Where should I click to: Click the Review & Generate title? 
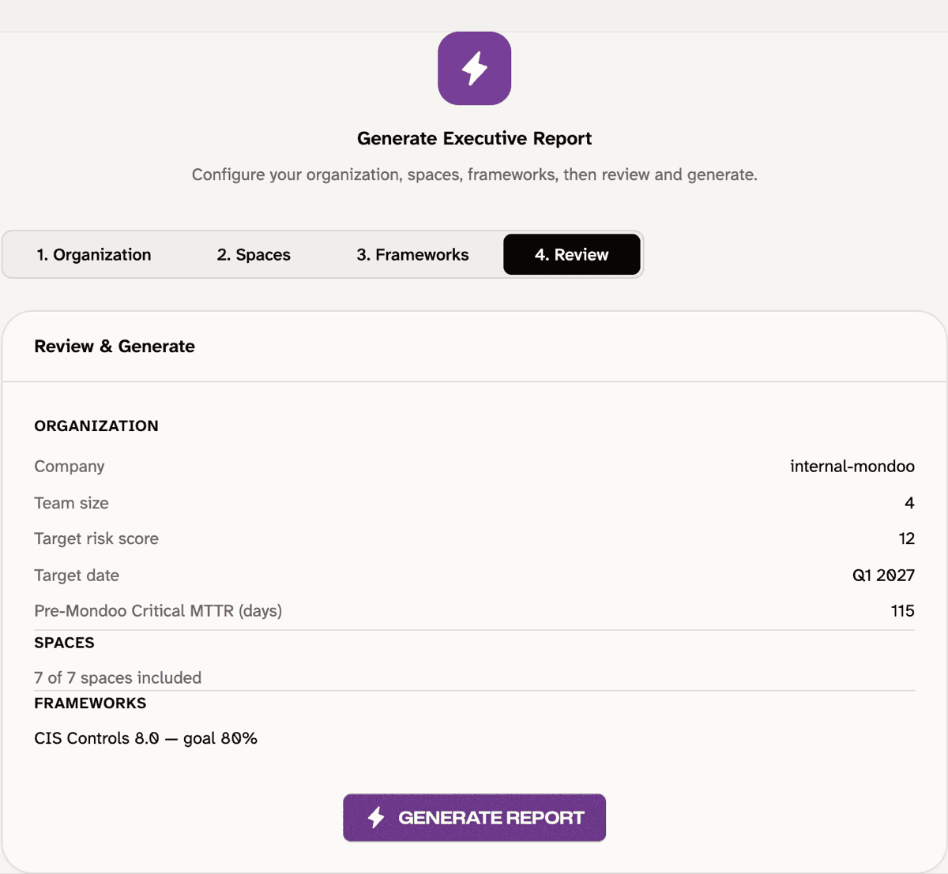[115, 346]
